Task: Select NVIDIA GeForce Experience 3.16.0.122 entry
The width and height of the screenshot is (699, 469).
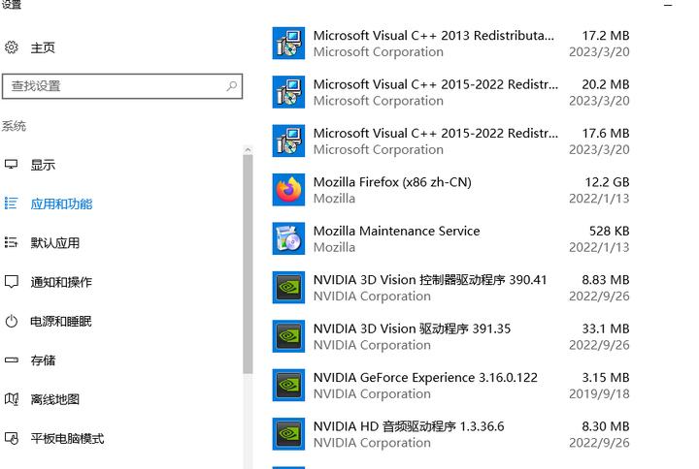Action: point(450,386)
